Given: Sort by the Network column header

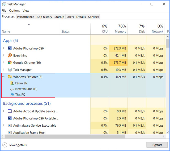Looking at the screenshot, I should point(156,29).
